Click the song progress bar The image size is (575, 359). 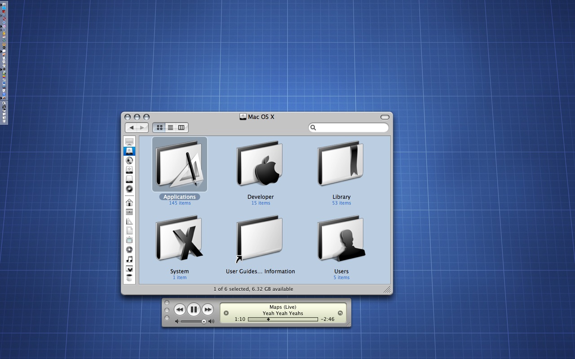(x=283, y=320)
